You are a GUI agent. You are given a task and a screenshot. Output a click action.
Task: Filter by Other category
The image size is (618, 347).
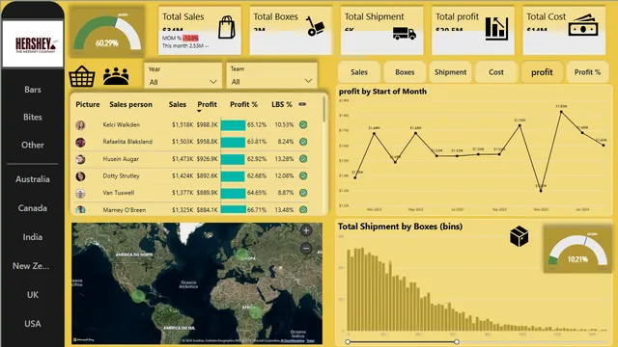point(33,145)
